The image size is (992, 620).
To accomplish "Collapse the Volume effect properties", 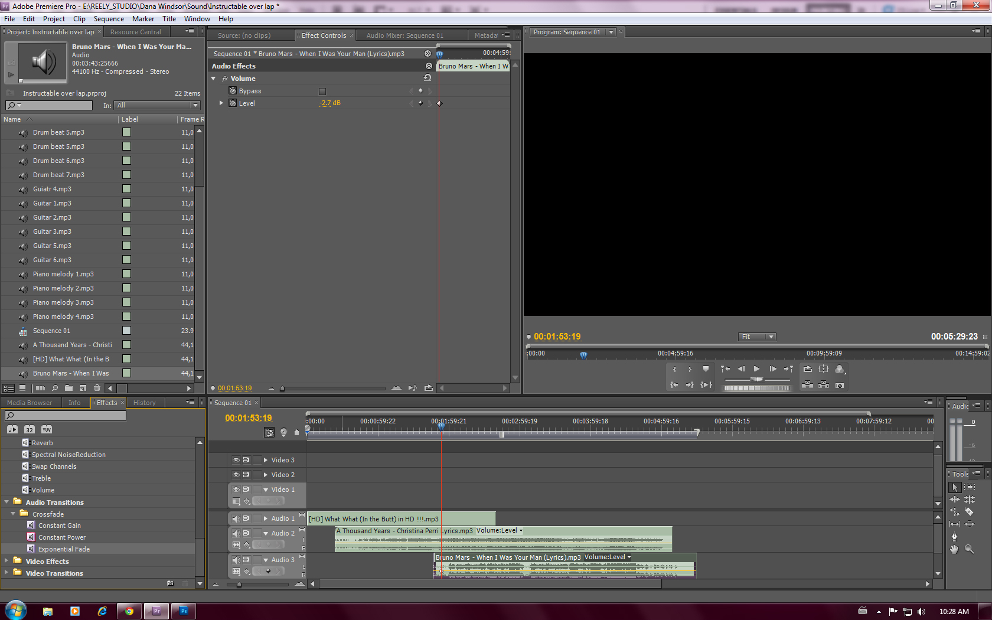I will pyautogui.click(x=214, y=79).
